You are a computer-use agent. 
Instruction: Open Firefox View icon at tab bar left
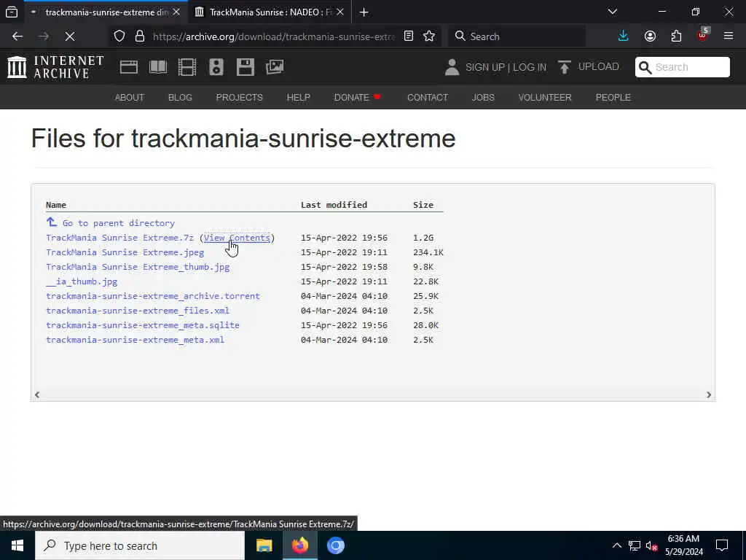[x=12, y=12]
